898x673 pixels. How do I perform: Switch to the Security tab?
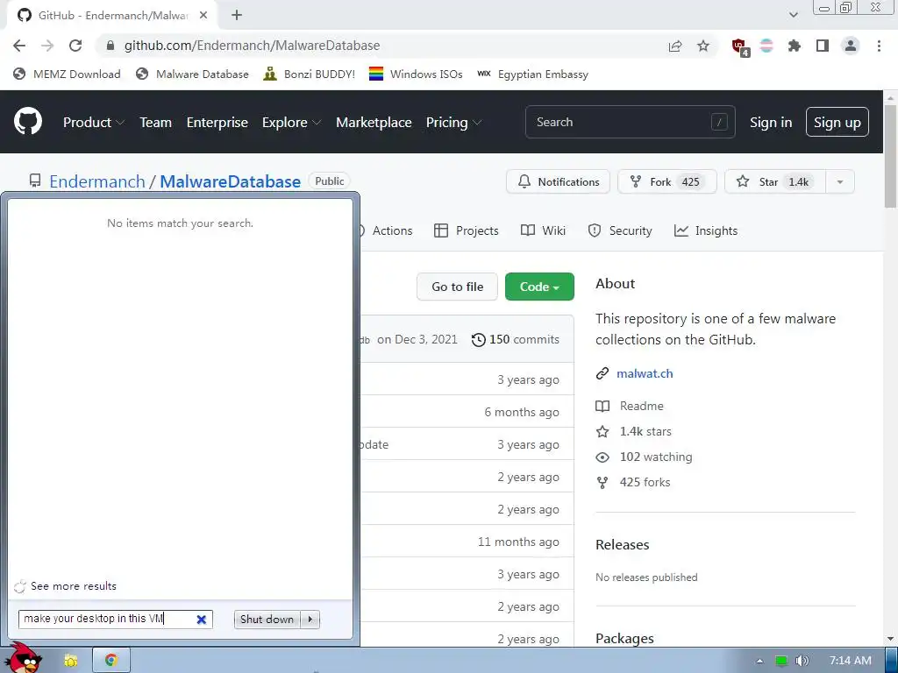[x=620, y=230]
